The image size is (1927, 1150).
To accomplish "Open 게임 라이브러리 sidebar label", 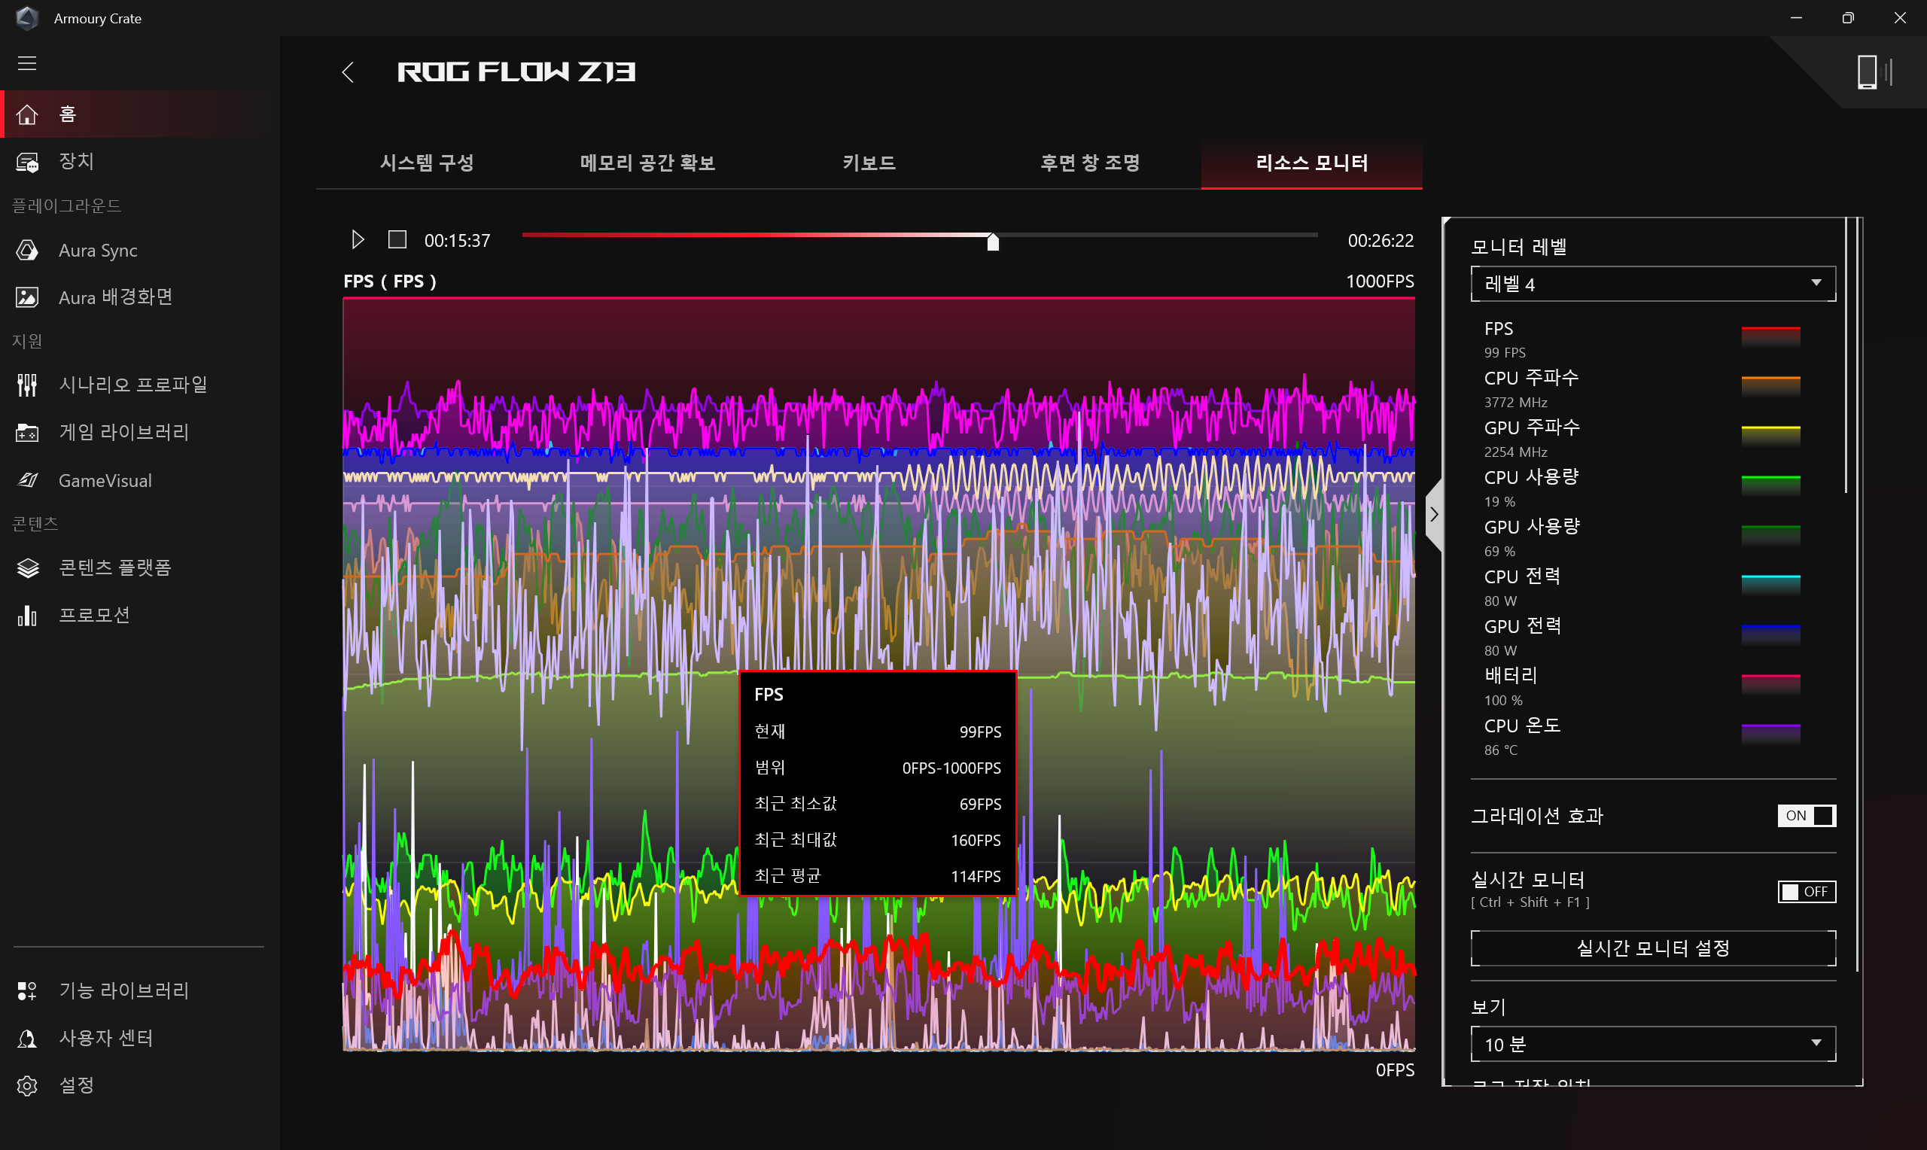I will click(124, 433).
